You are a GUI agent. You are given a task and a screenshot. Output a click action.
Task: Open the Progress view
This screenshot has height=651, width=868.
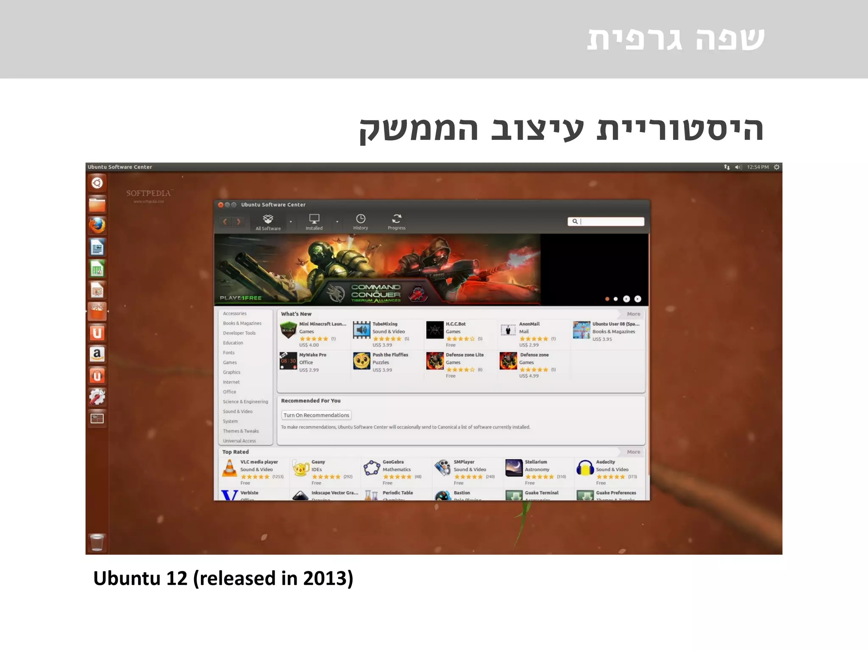[x=397, y=223]
